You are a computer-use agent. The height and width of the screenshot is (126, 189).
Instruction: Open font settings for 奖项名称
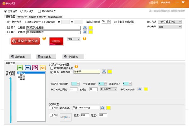(x=104, y=72)
